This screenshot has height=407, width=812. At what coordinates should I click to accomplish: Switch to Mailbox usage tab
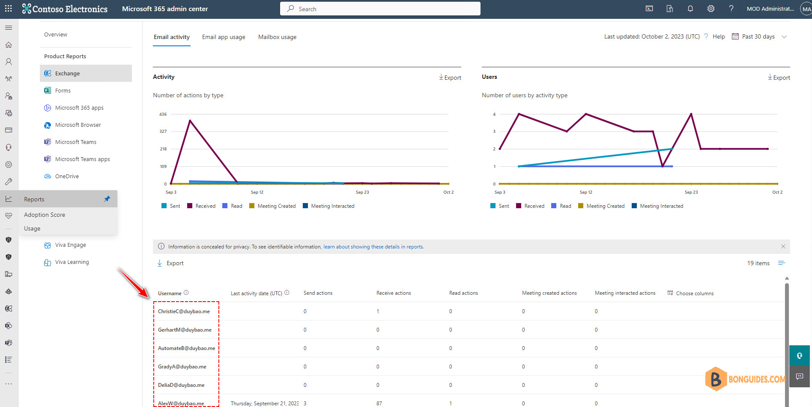[277, 37]
